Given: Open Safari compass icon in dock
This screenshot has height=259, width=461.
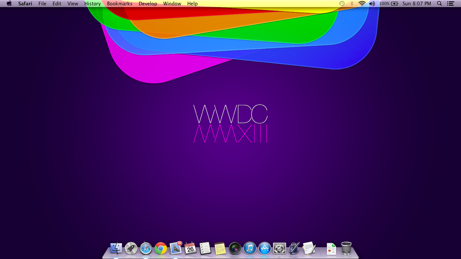Looking at the screenshot, I should (x=146, y=249).
